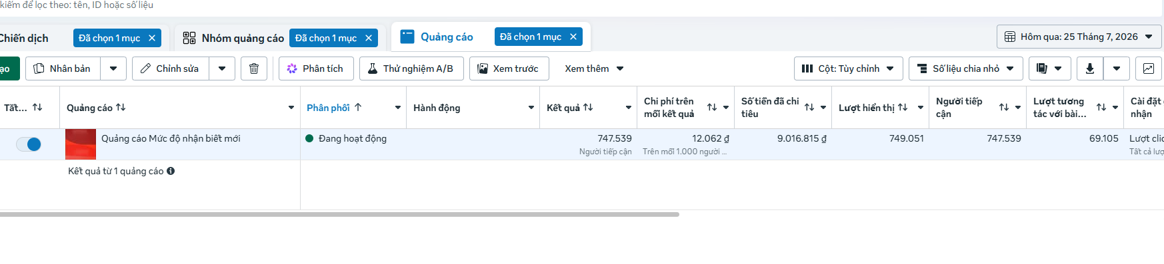
Task: Clear the Chiến dịch selection filter
Action: pos(152,38)
